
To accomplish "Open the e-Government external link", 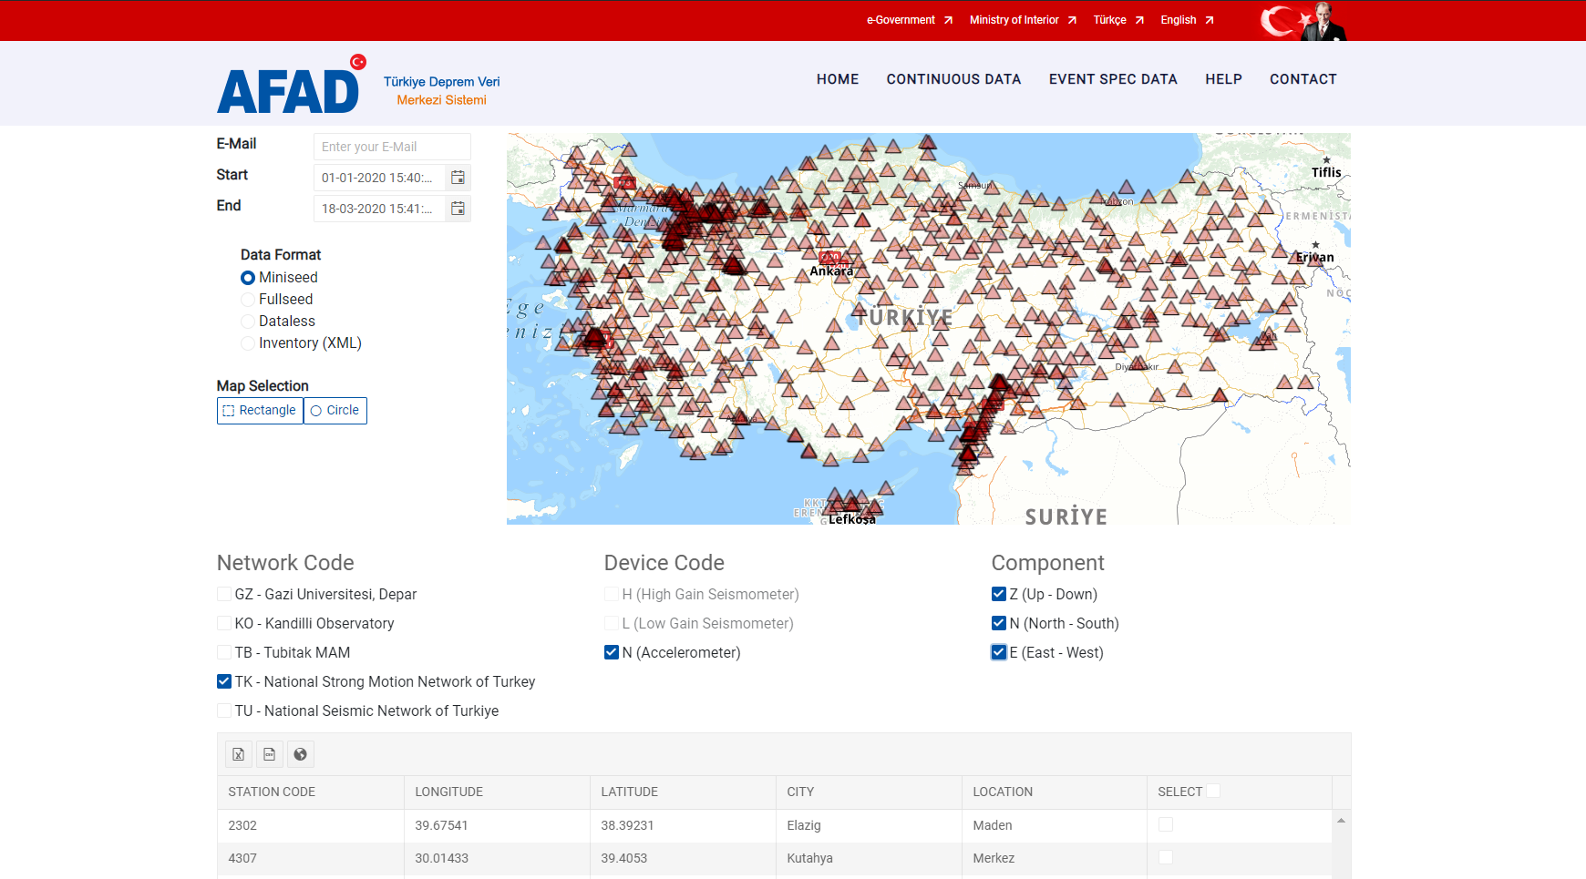I will [909, 20].
